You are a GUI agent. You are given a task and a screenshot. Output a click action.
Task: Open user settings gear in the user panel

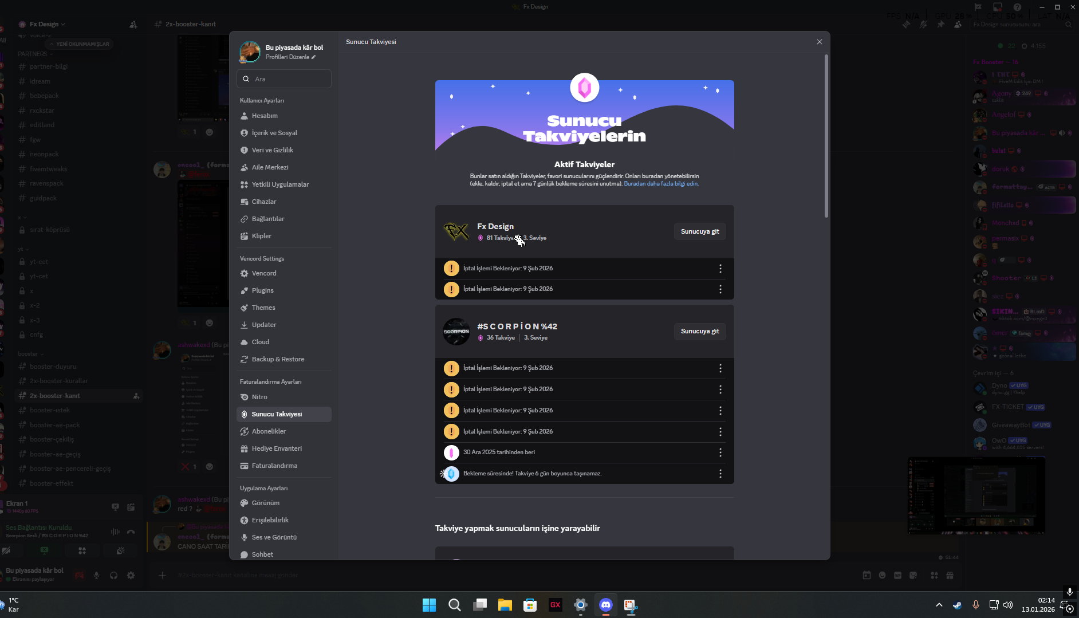[131, 575]
